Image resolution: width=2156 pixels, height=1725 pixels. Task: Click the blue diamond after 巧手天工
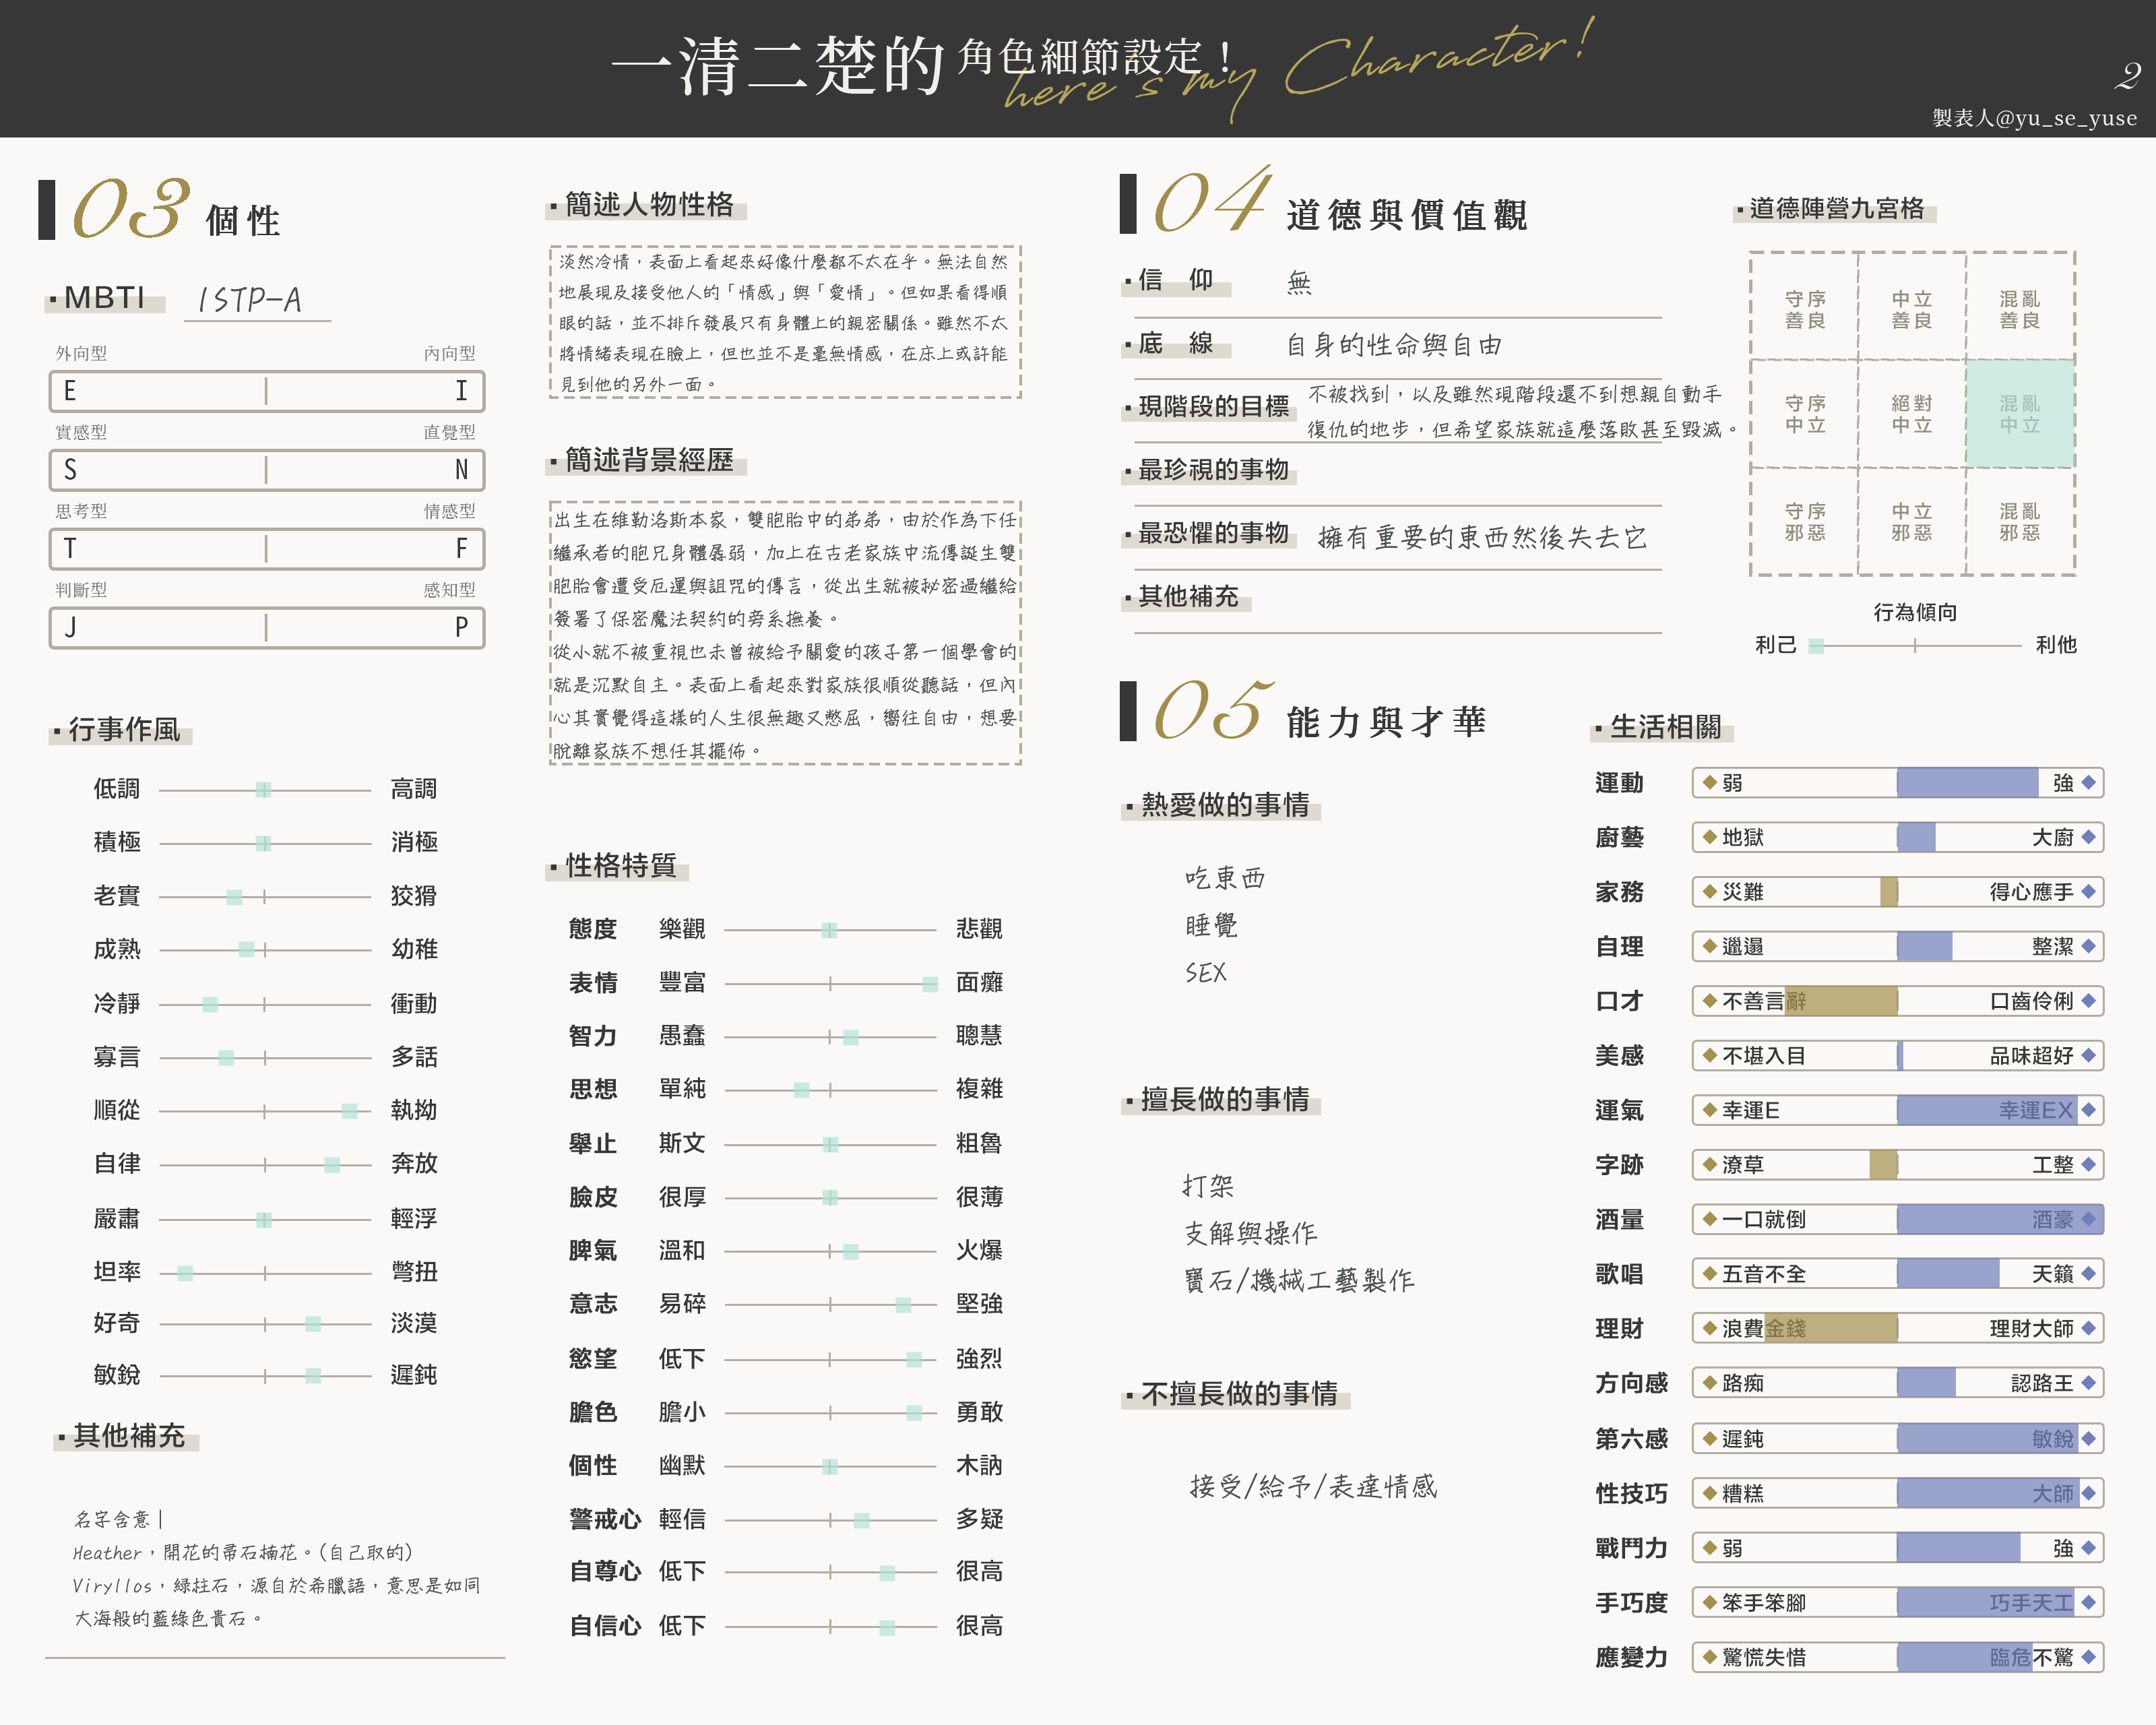pos(2088,1602)
